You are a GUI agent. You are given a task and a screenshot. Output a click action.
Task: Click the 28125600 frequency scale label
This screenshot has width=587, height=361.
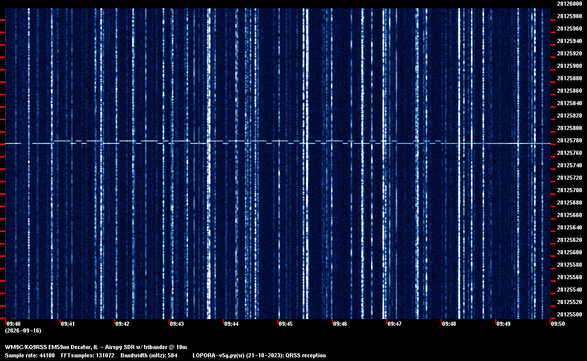(569, 253)
